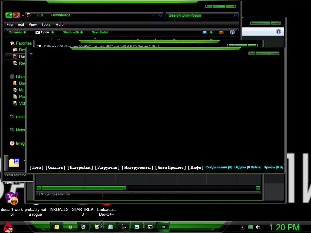Select Libraries in the navigation pane
Viewport: 311px width, 233px height.
pyautogui.click(x=20, y=76)
